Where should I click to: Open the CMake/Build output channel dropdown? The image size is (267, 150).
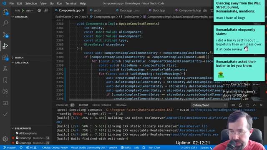pyautogui.click(x=209, y=105)
